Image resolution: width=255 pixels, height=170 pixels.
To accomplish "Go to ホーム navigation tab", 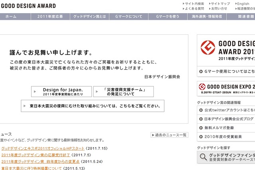I will [x=15, y=16].
